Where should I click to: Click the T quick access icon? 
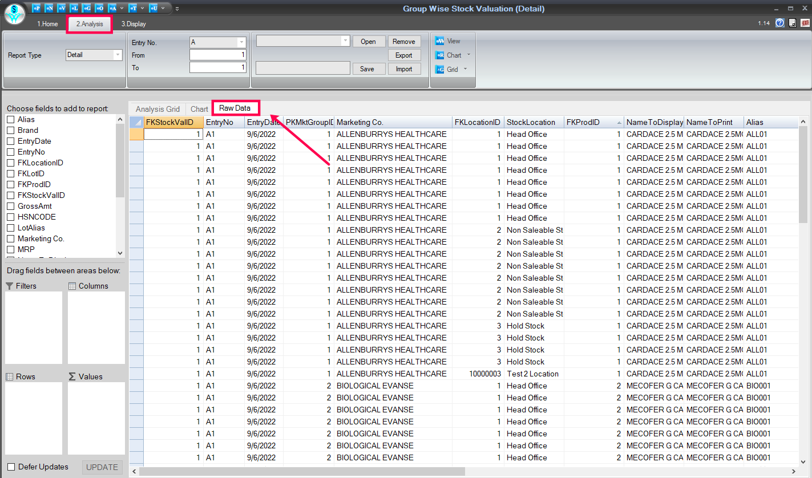tap(132, 8)
